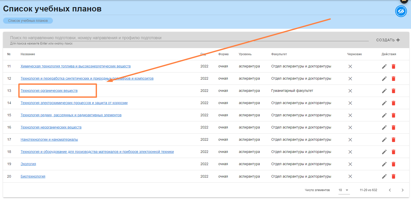The image size is (411, 200).
Task: Click the study plan search field
Action: (x=188, y=38)
